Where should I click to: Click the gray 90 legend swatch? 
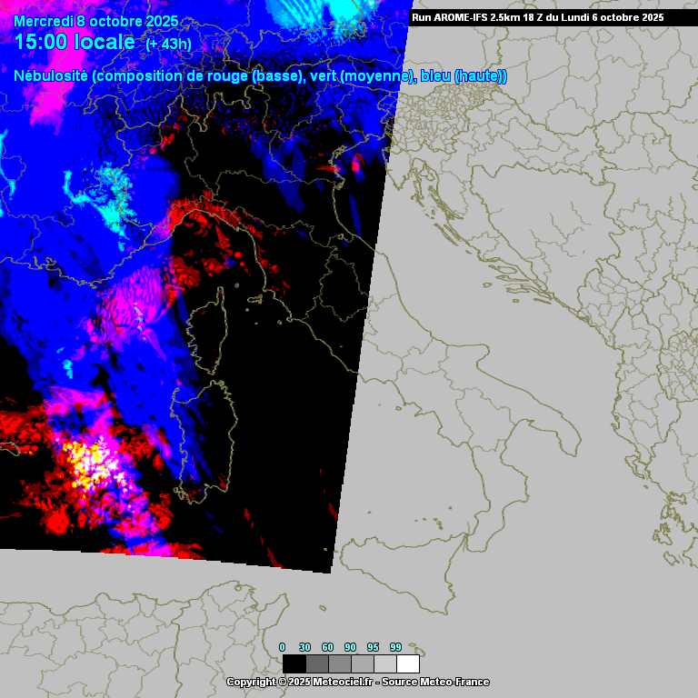point(363,663)
